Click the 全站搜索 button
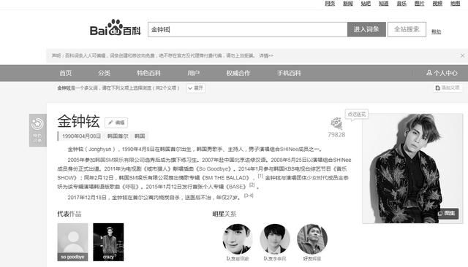 [x=407, y=29]
